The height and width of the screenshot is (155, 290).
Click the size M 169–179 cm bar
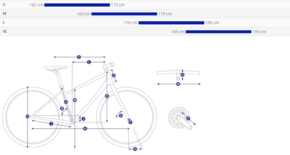[x=124, y=14]
